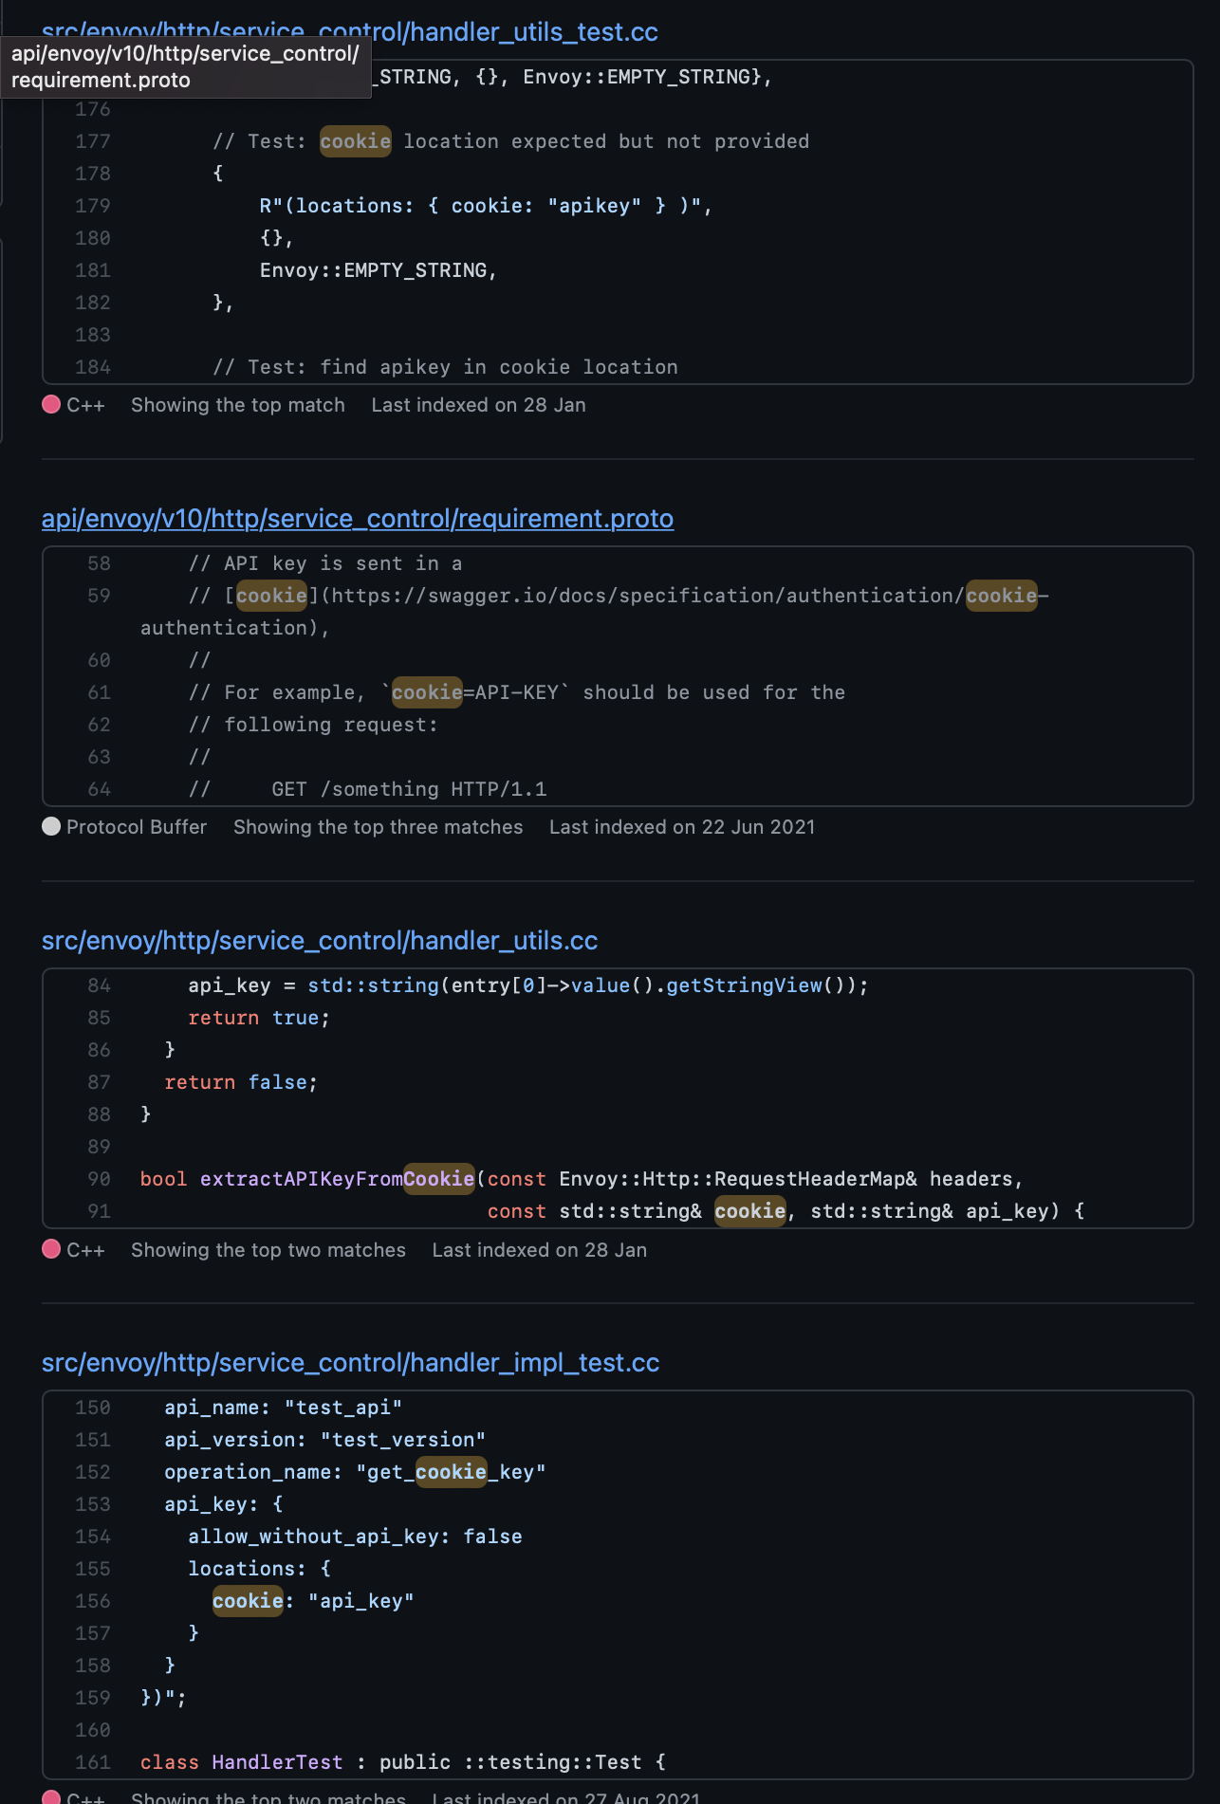Click C++ language dot for handler_utils.cc
The image size is (1220, 1804).
pos(51,1248)
